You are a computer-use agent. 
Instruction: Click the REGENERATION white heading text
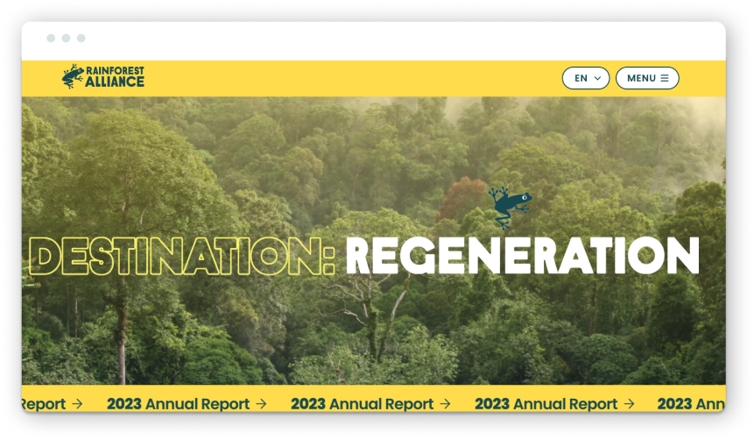click(x=522, y=256)
